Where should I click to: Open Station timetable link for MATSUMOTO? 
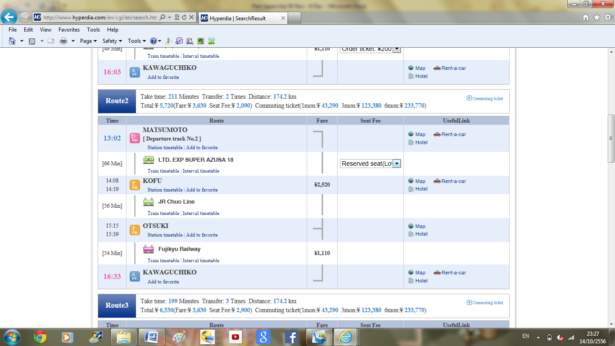click(x=165, y=147)
